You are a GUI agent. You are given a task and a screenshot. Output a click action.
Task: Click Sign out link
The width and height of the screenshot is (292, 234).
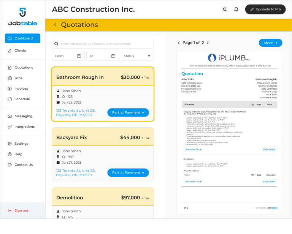21,210
